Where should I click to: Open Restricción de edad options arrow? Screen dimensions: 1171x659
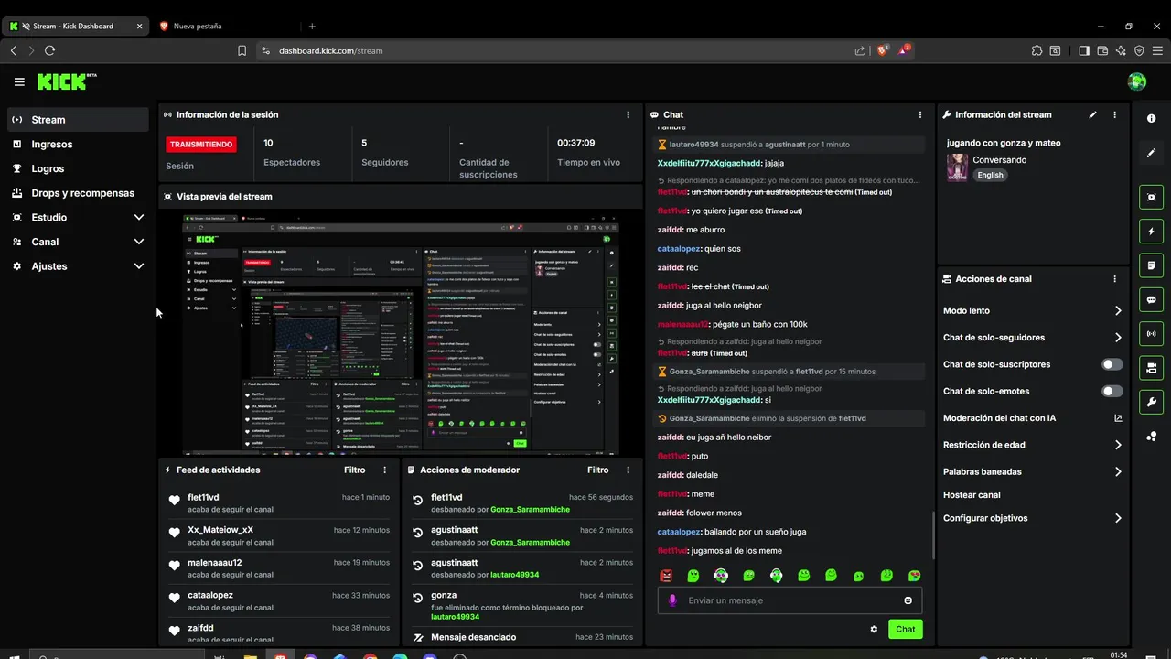[x=1118, y=446]
